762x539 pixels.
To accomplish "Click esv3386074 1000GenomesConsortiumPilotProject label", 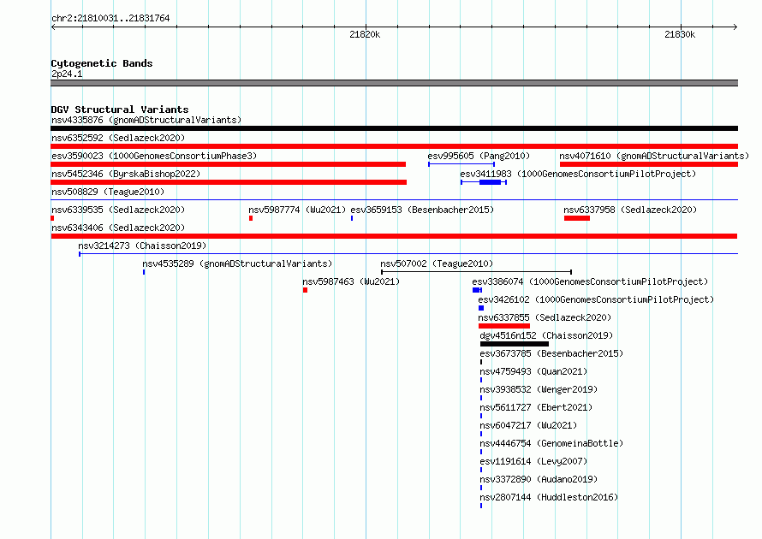I will 590,281.
